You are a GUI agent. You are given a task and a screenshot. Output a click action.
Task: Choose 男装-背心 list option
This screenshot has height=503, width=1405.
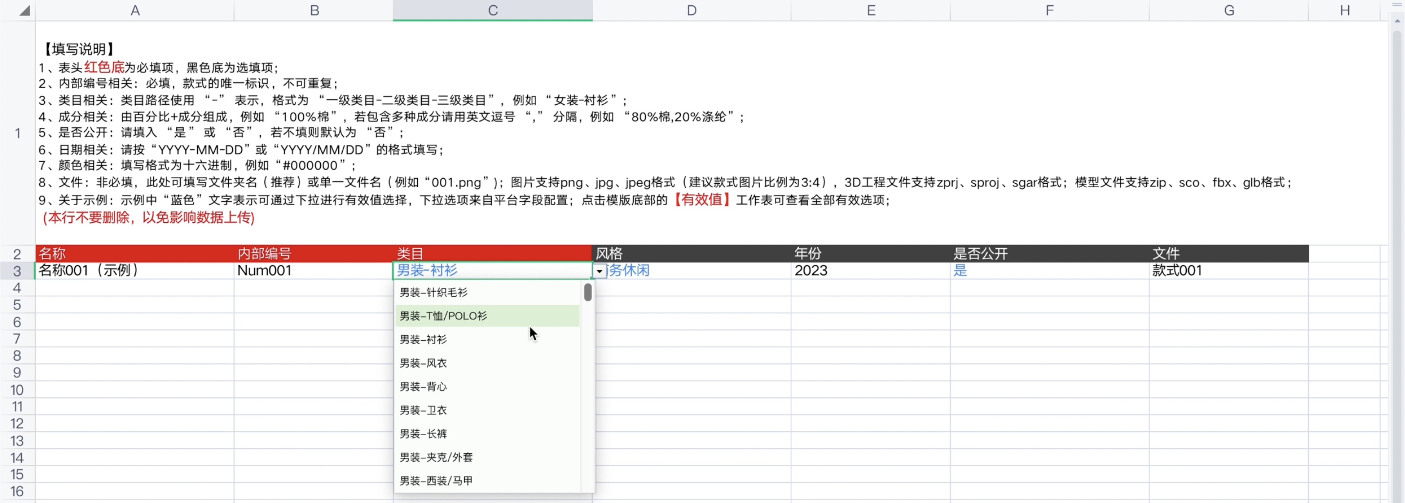(x=423, y=387)
